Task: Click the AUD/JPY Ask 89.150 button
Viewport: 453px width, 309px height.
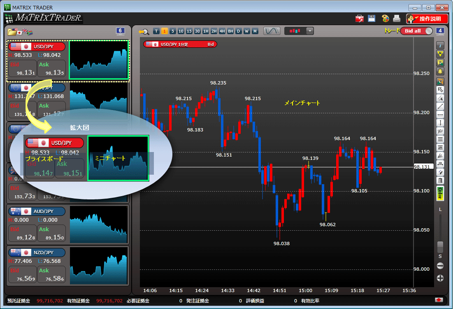Action: click(x=52, y=233)
